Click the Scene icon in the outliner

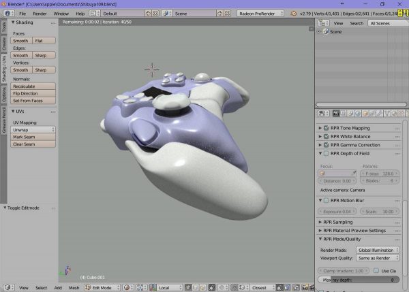325,31
